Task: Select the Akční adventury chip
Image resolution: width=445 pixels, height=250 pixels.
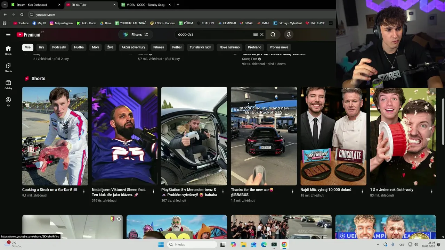Action: (133, 47)
